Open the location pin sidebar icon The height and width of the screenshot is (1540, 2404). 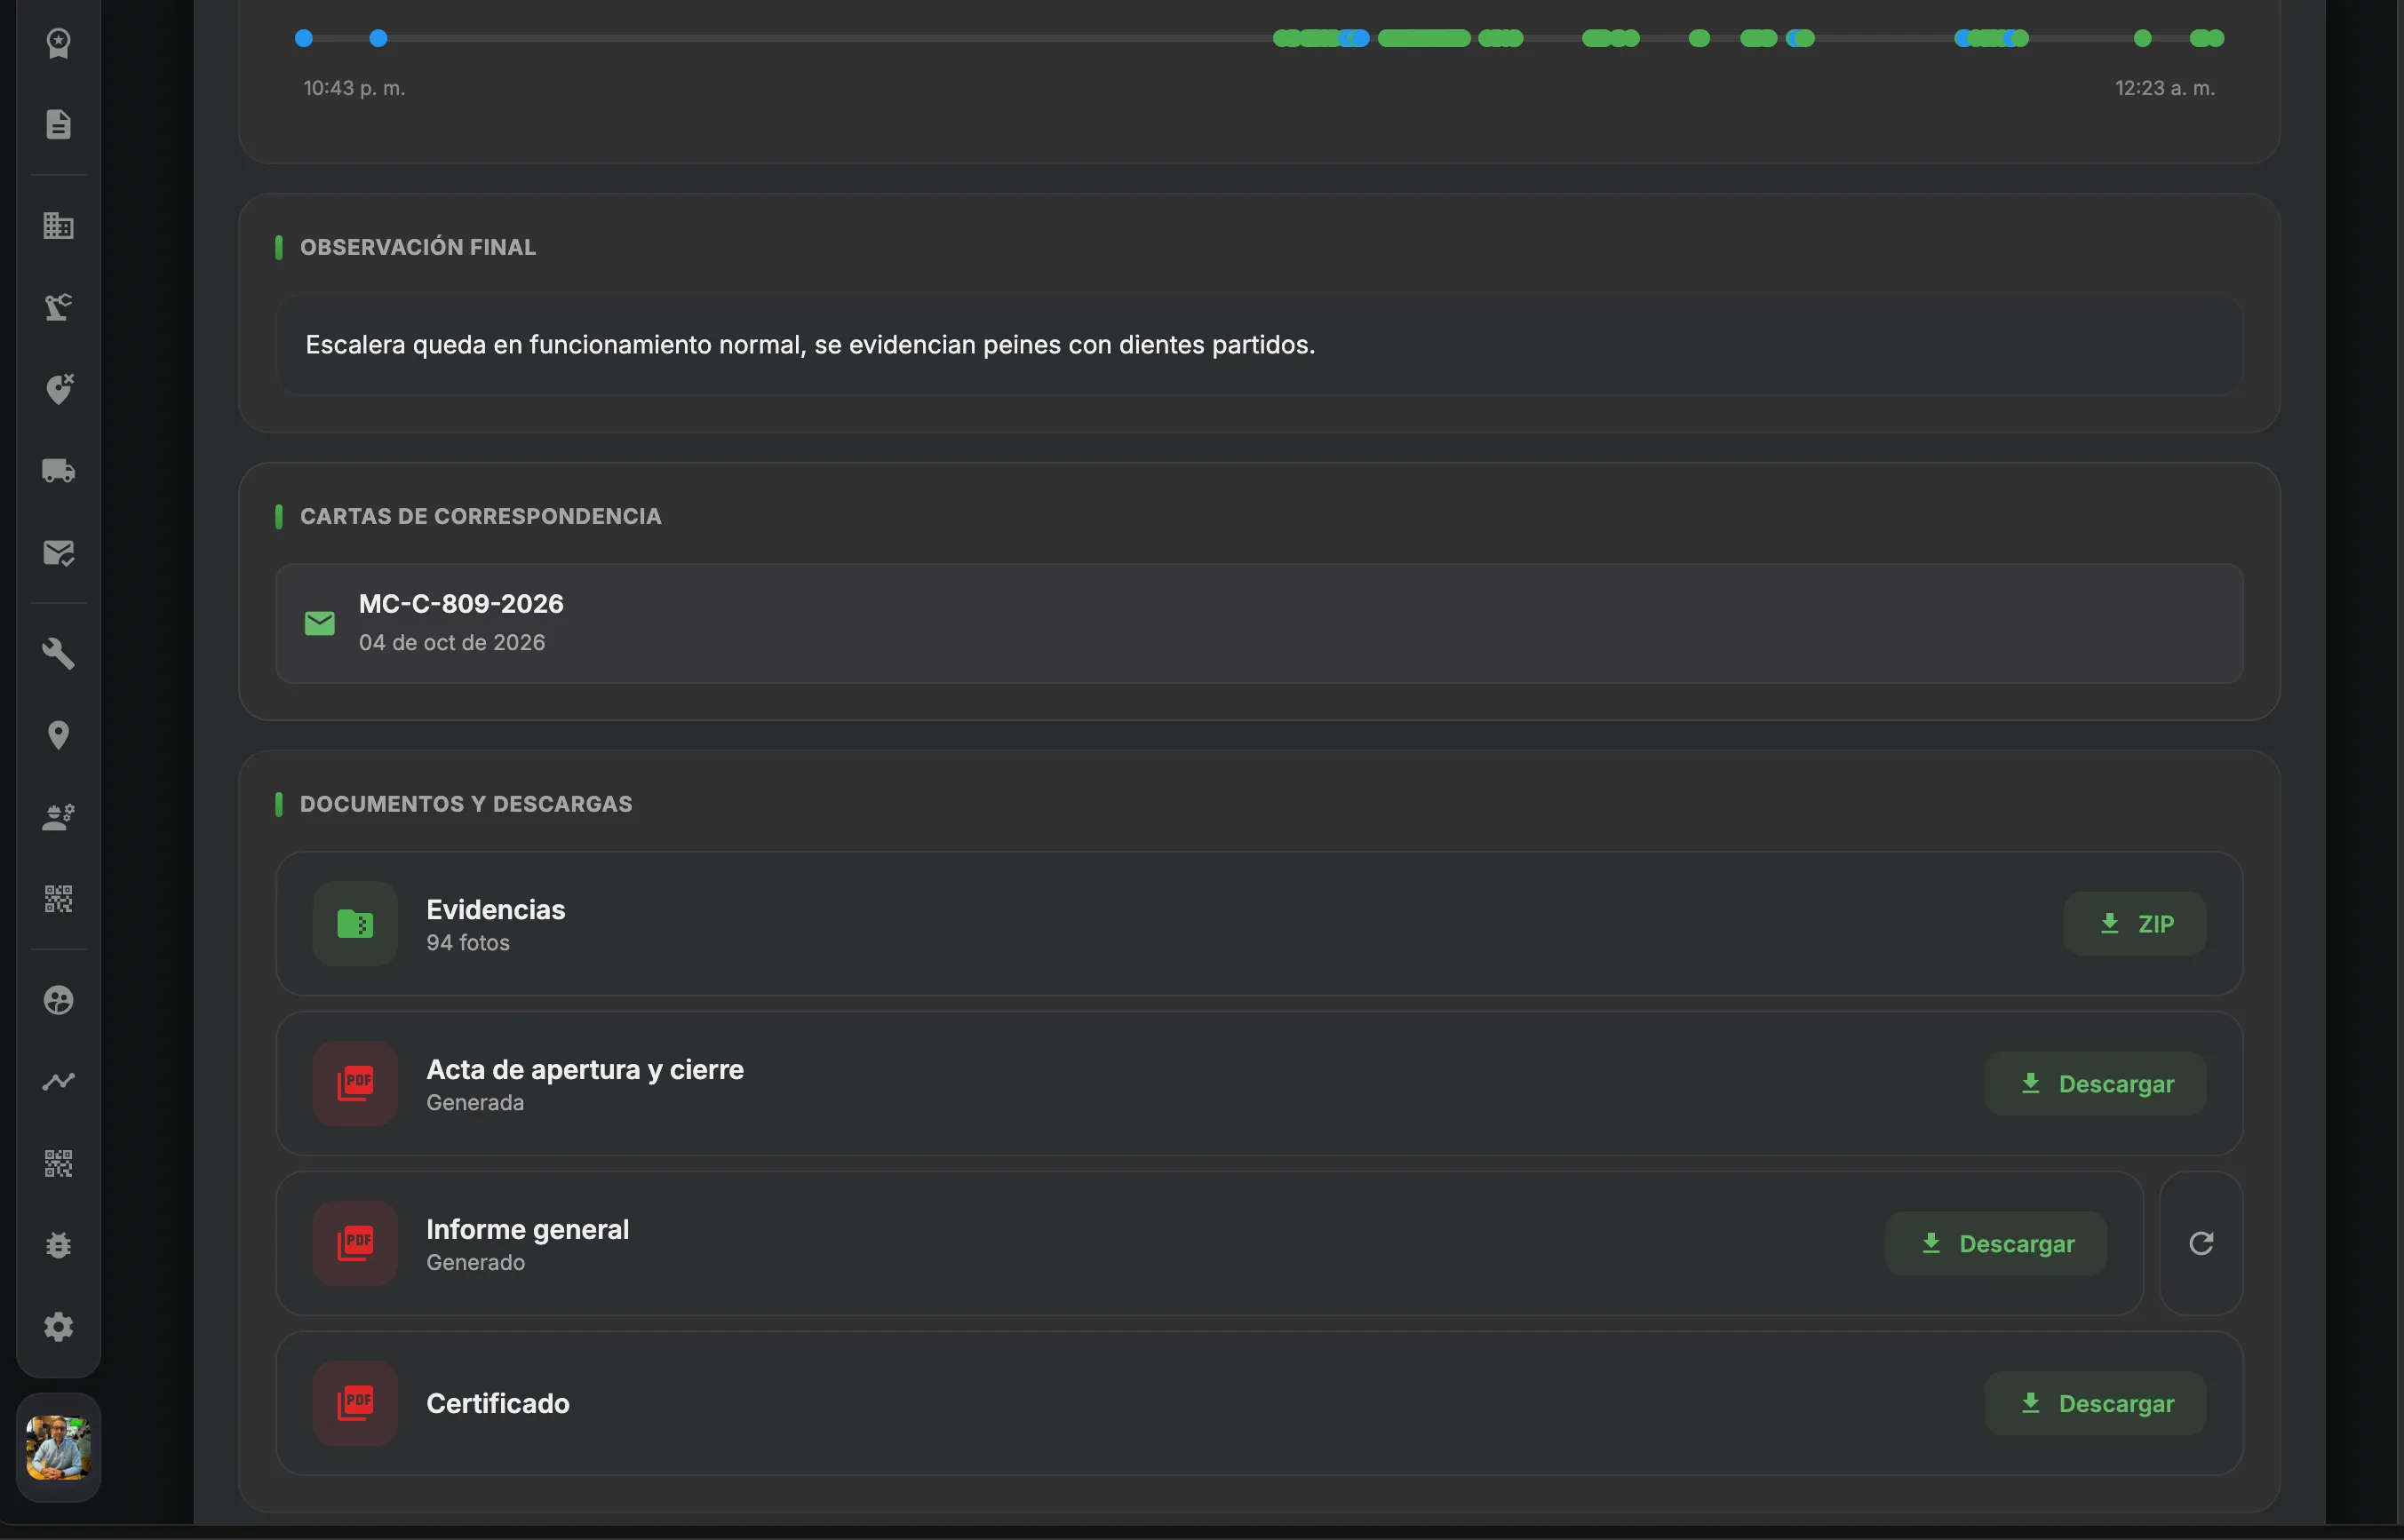click(58, 736)
